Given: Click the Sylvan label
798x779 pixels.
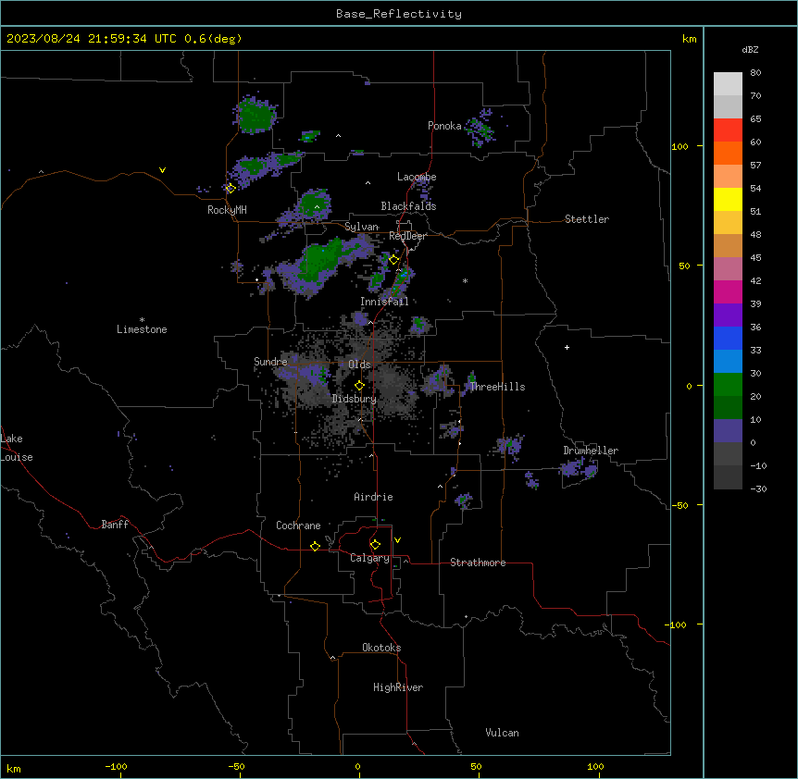Looking at the screenshot, I should coord(361,227).
